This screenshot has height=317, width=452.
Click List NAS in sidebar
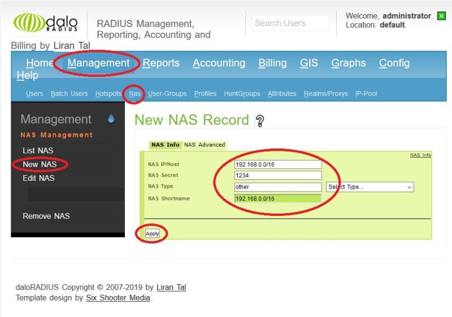coord(38,150)
